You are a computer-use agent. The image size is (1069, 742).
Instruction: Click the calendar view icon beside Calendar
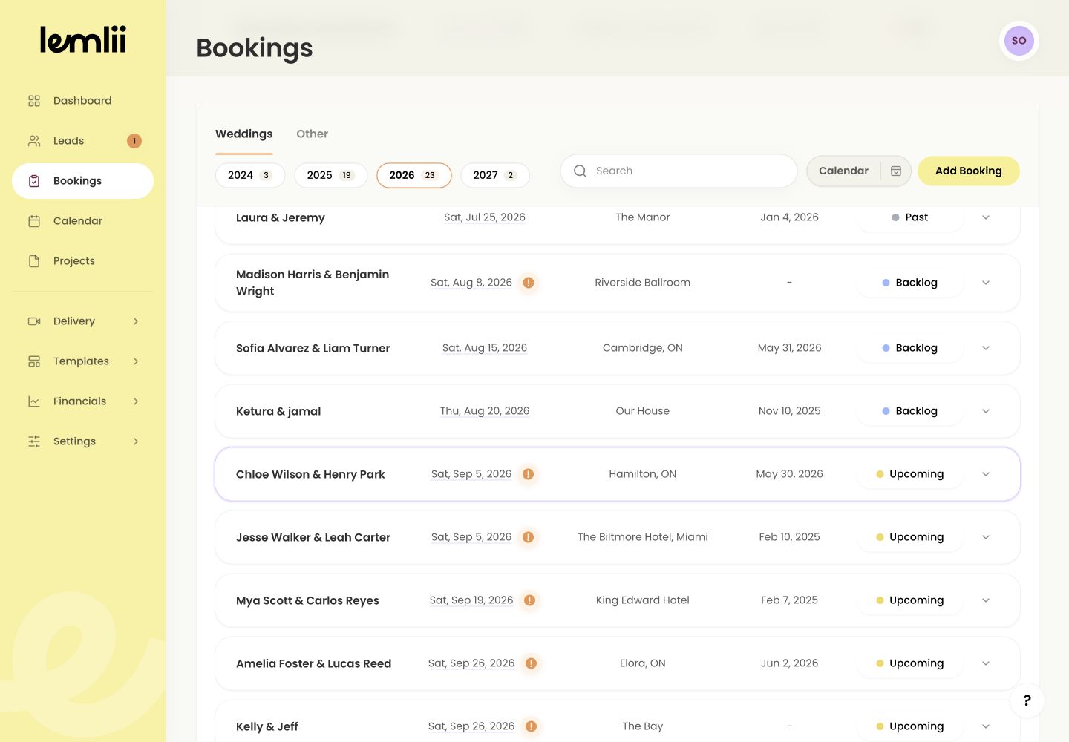tap(896, 171)
